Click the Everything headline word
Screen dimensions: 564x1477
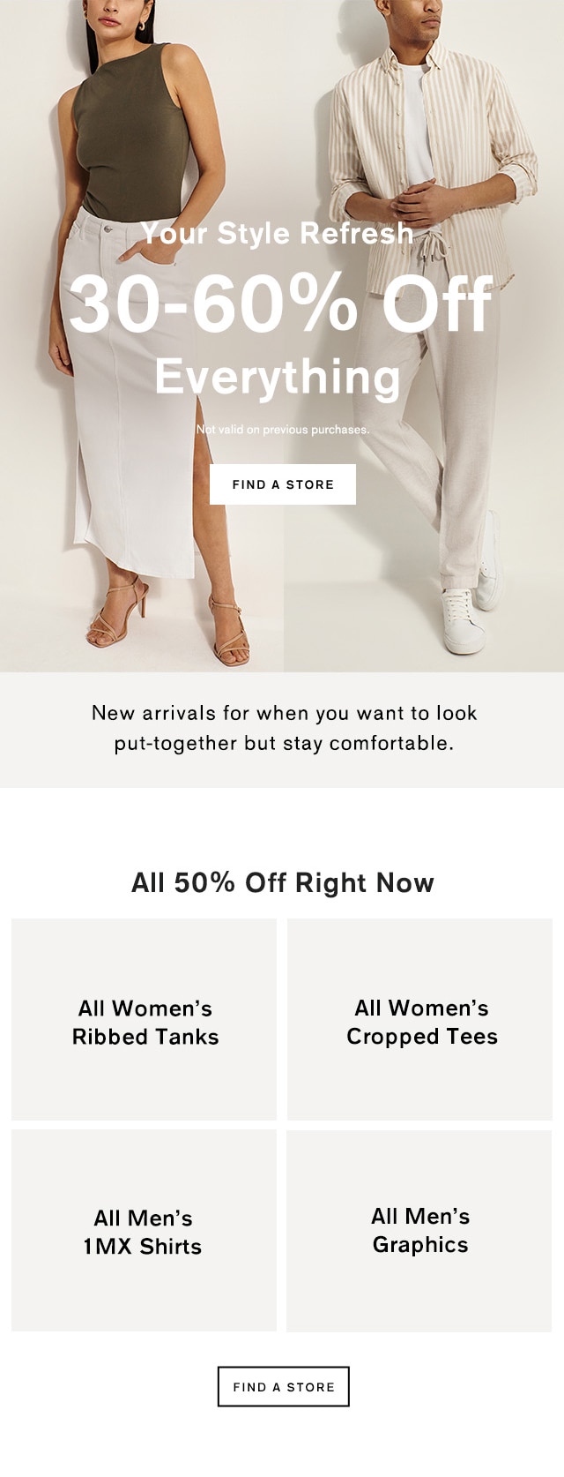(278, 377)
